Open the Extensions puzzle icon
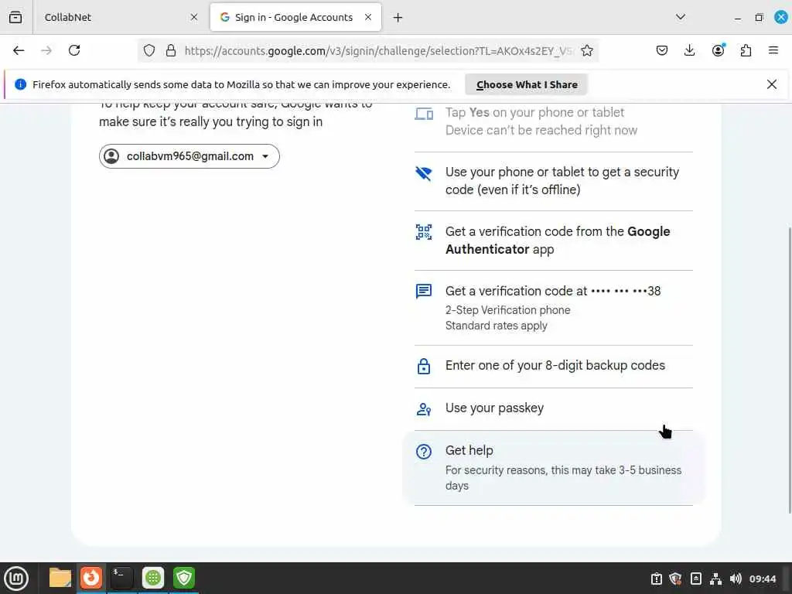Viewport: 792px width, 594px height. click(746, 50)
